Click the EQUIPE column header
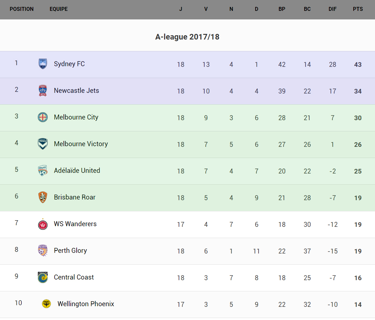 click(x=59, y=9)
